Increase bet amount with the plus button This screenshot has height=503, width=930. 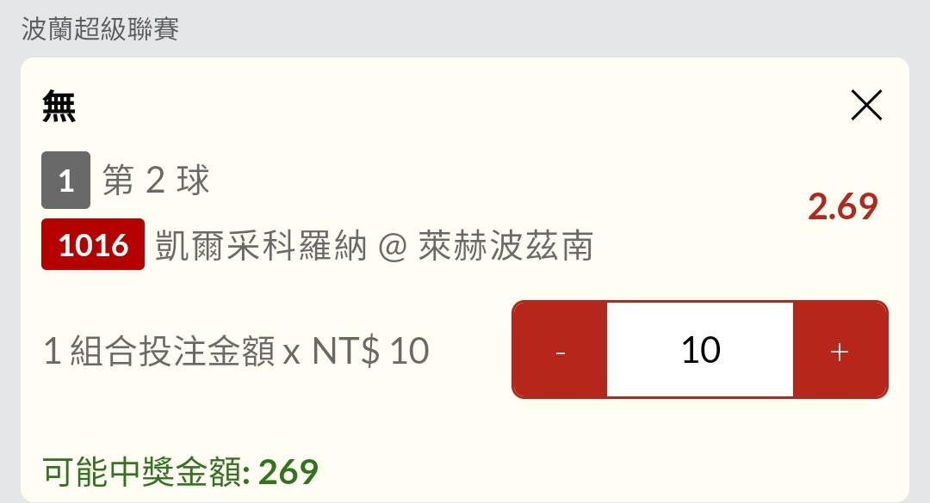840,350
